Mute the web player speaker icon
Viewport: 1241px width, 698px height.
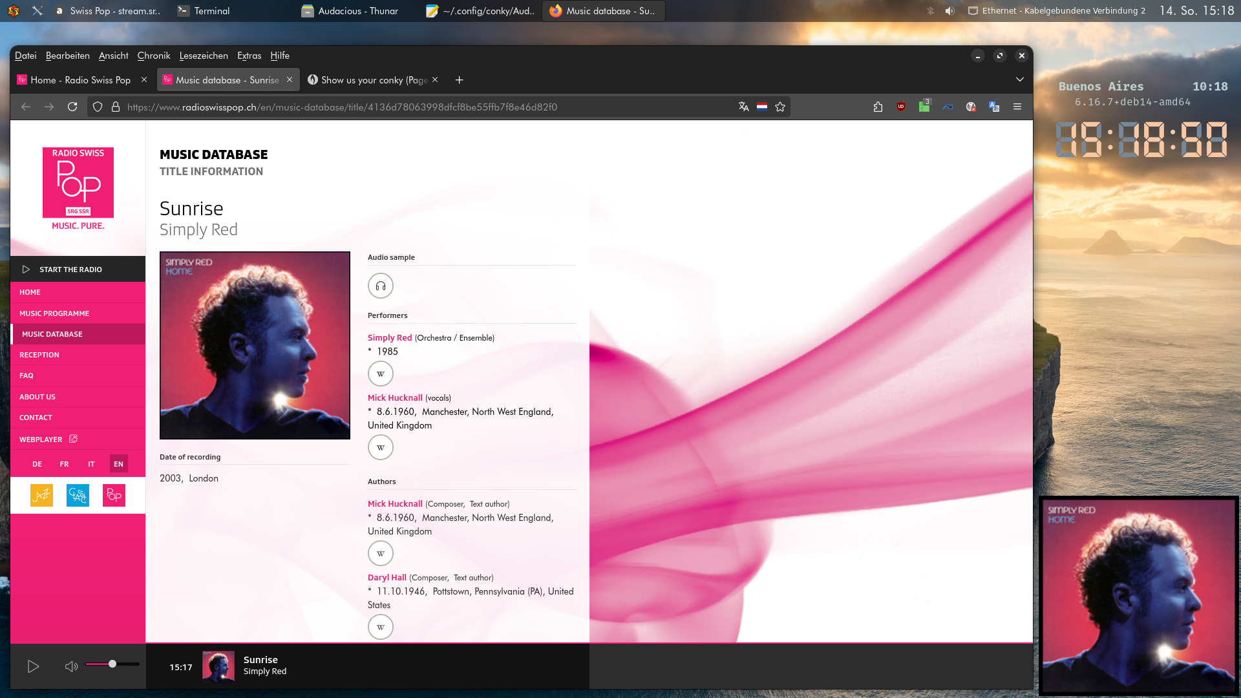click(x=71, y=666)
